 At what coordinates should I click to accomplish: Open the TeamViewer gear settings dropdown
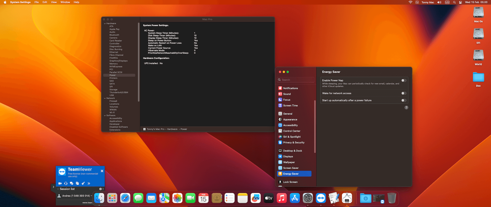click(101, 189)
